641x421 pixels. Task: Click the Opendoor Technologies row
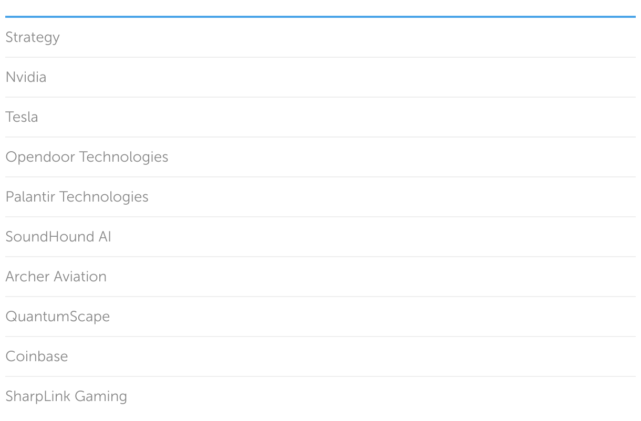pyautogui.click(x=320, y=157)
